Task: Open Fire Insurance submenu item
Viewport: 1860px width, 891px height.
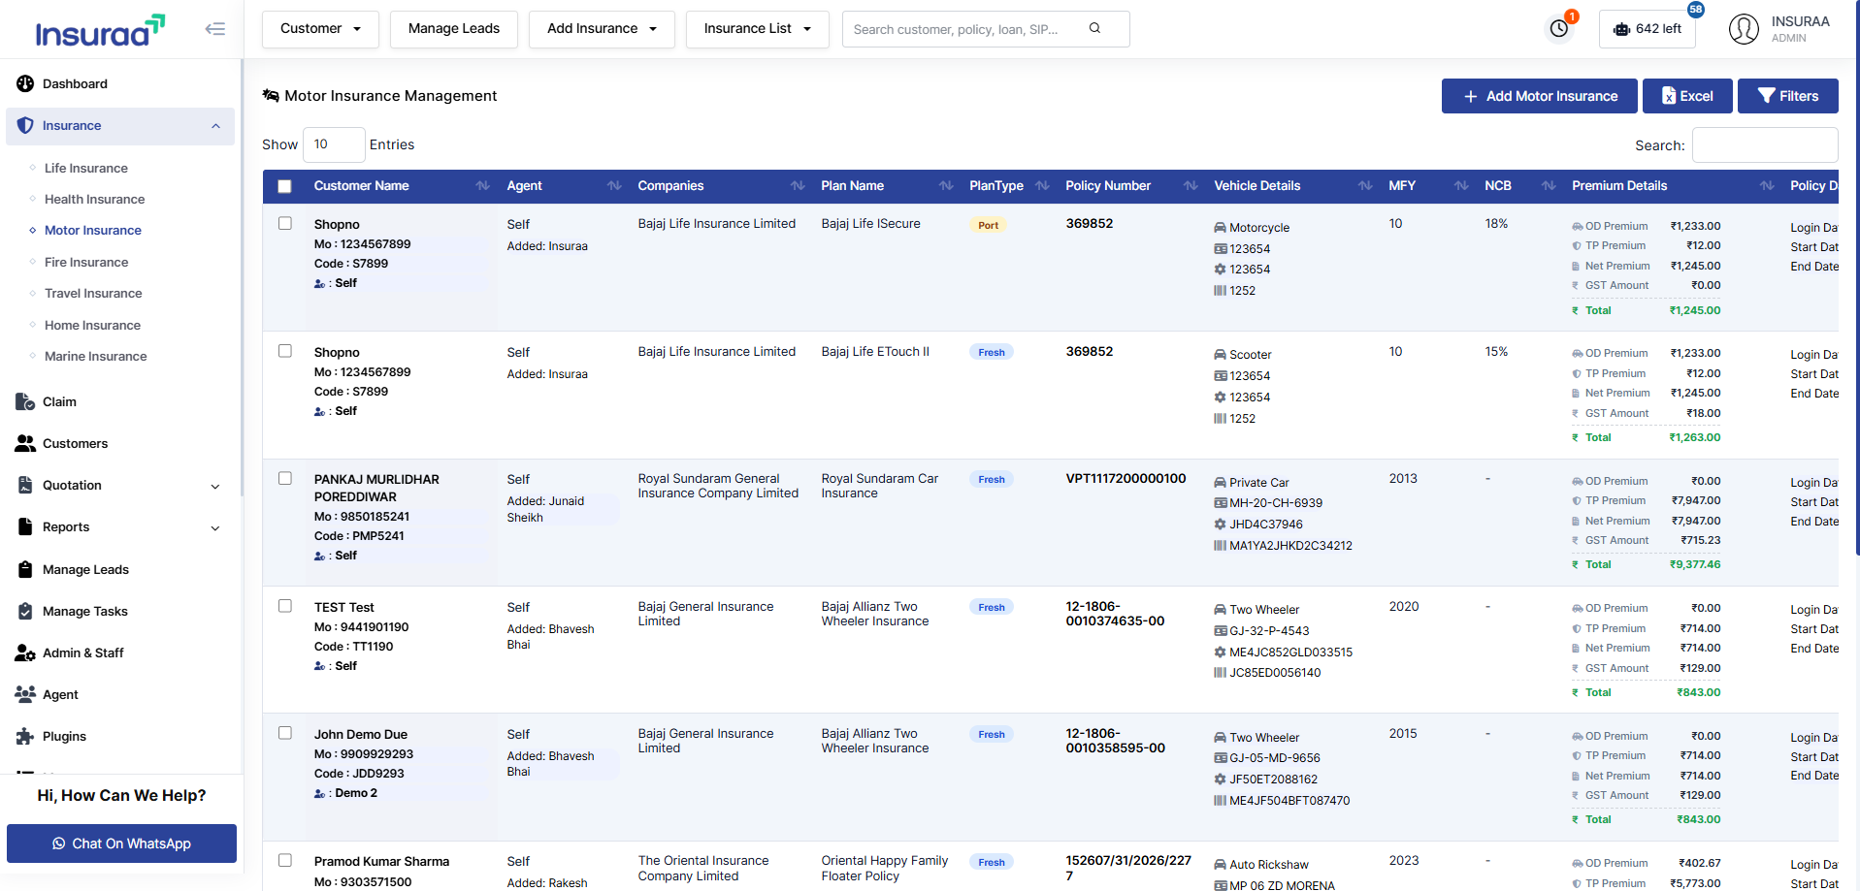Action: pyautogui.click(x=85, y=262)
